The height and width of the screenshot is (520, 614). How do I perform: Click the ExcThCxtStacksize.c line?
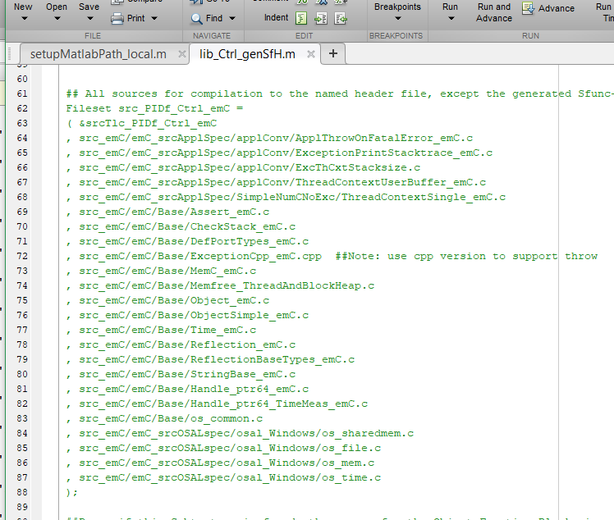point(243,167)
